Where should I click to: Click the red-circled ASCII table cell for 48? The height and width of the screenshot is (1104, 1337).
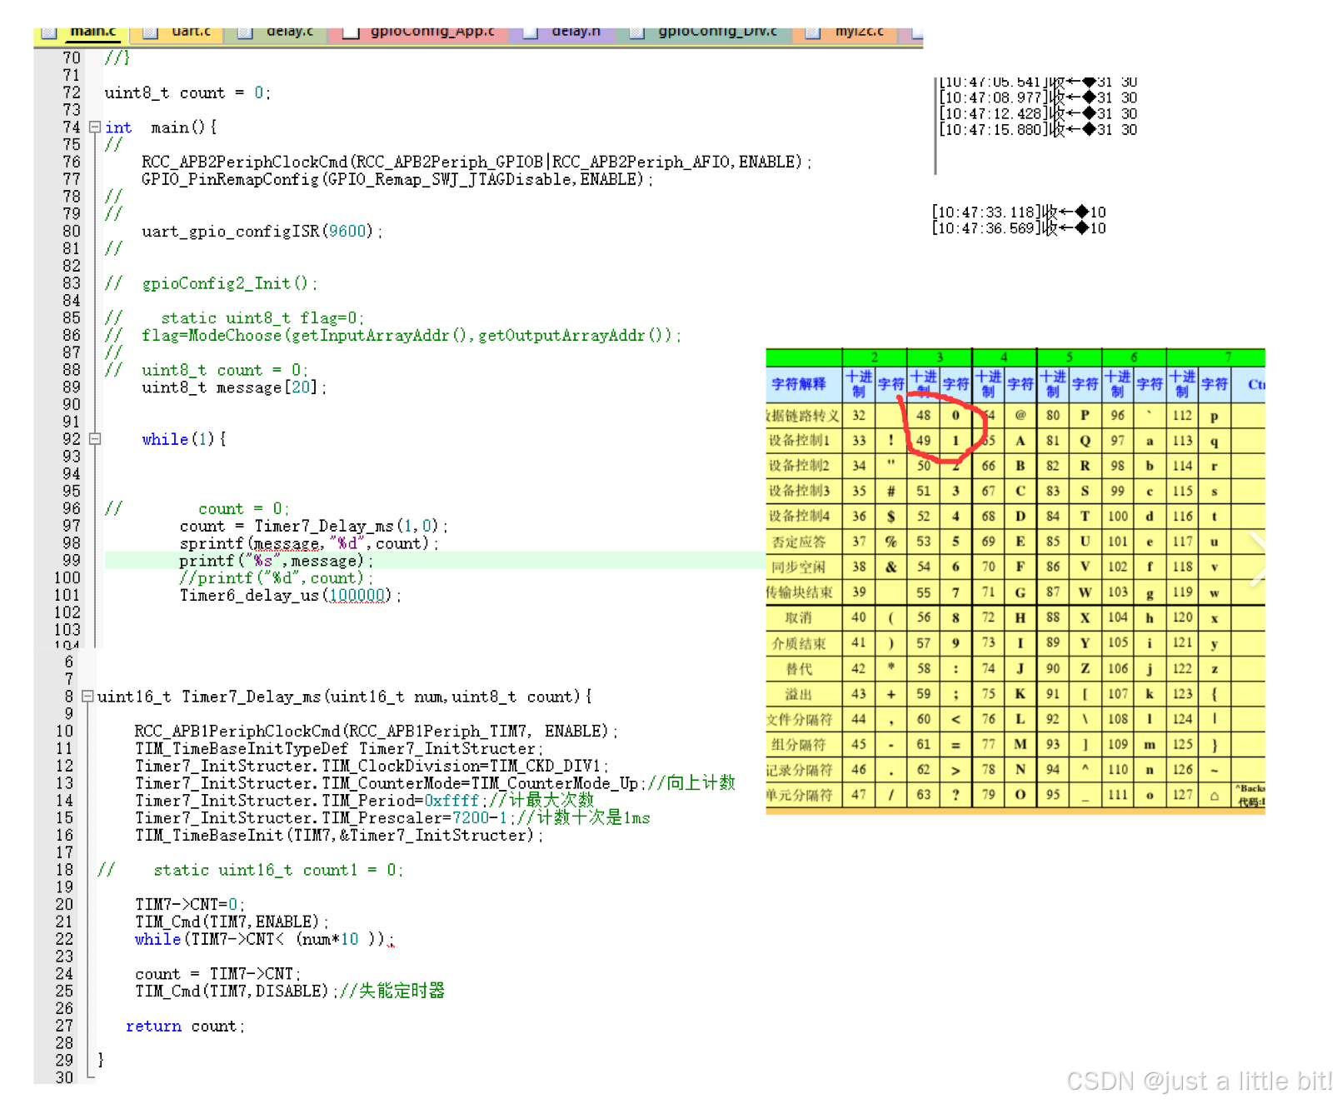pos(923,416)
